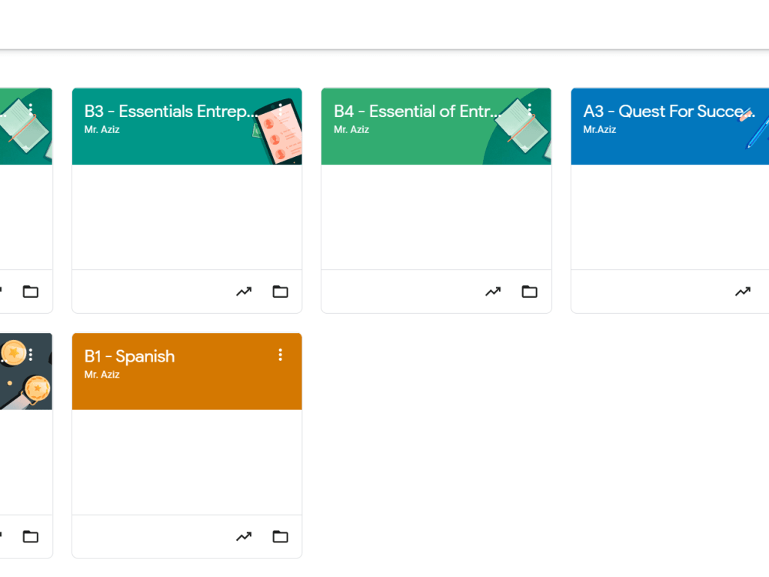Image resolution: width=769 pixels, height=577 pixels.
Task: Open the Drive folder icon on B4 card
Action: (529, 292)
